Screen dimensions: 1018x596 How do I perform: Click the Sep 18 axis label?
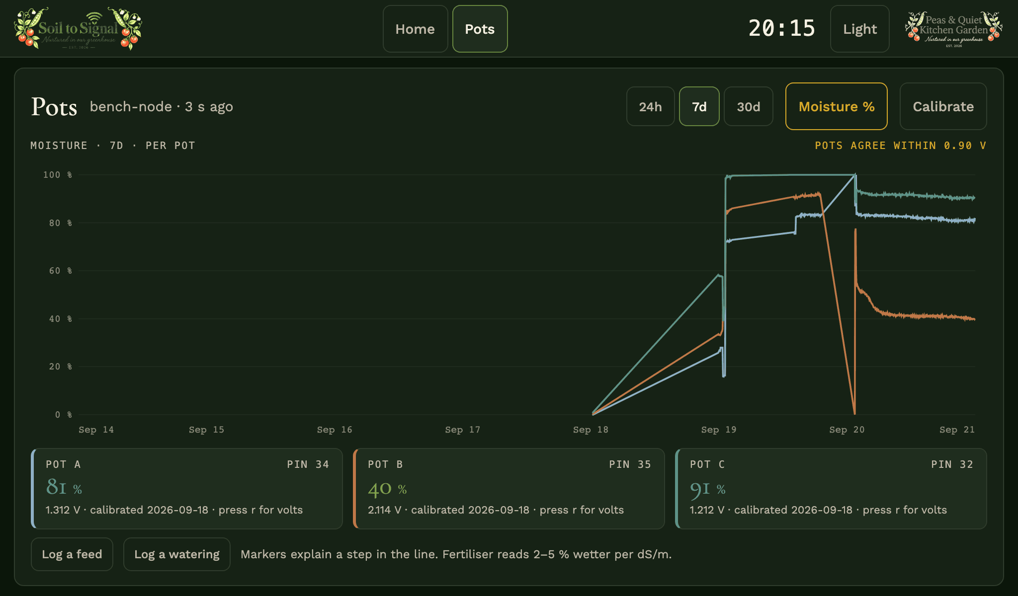point(591,430)
